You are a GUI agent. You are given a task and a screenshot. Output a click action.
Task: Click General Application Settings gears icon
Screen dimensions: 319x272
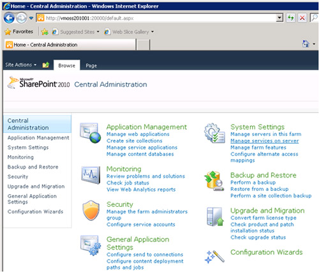(x=91, y=245)
